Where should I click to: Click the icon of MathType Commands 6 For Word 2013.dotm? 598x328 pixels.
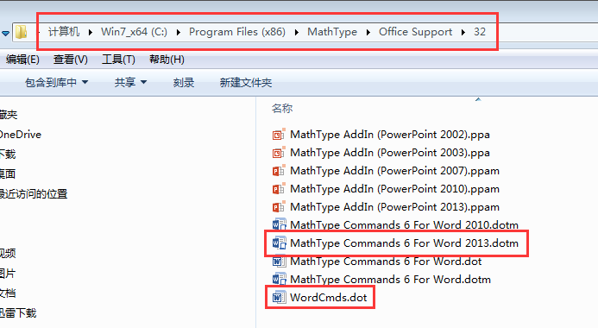point(280,243)
